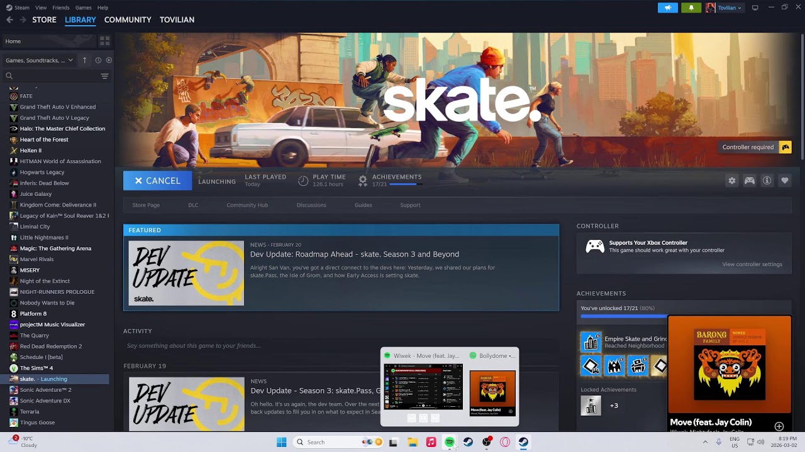Open the locked achievement building icon
The width and height of the screenshot is (805, 452).
point(591,406)
